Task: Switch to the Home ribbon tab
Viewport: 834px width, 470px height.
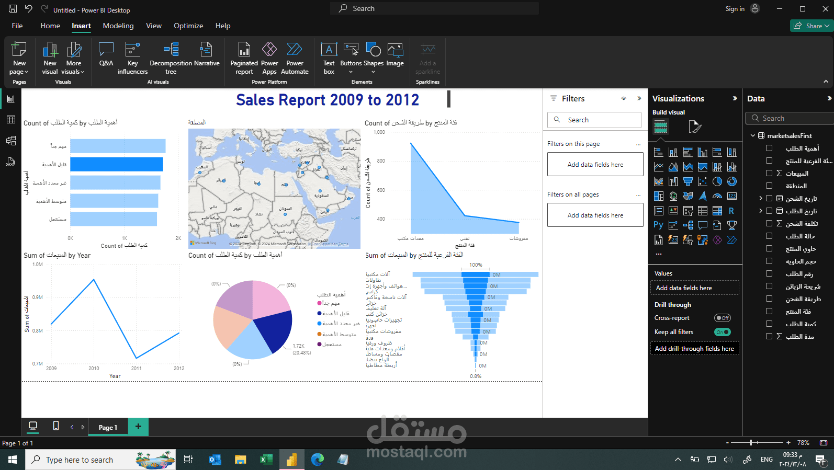Action: 50,26
